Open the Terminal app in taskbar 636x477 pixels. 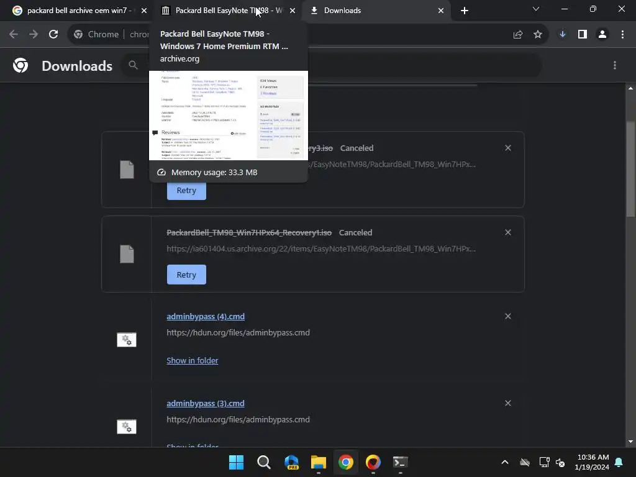click(401, 462)
